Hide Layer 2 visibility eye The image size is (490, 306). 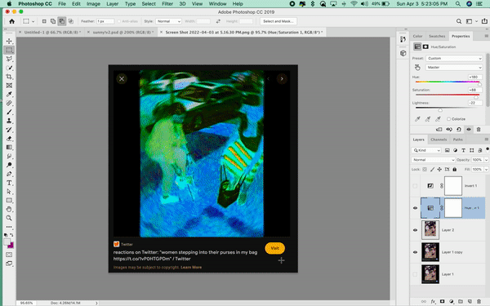415,230
